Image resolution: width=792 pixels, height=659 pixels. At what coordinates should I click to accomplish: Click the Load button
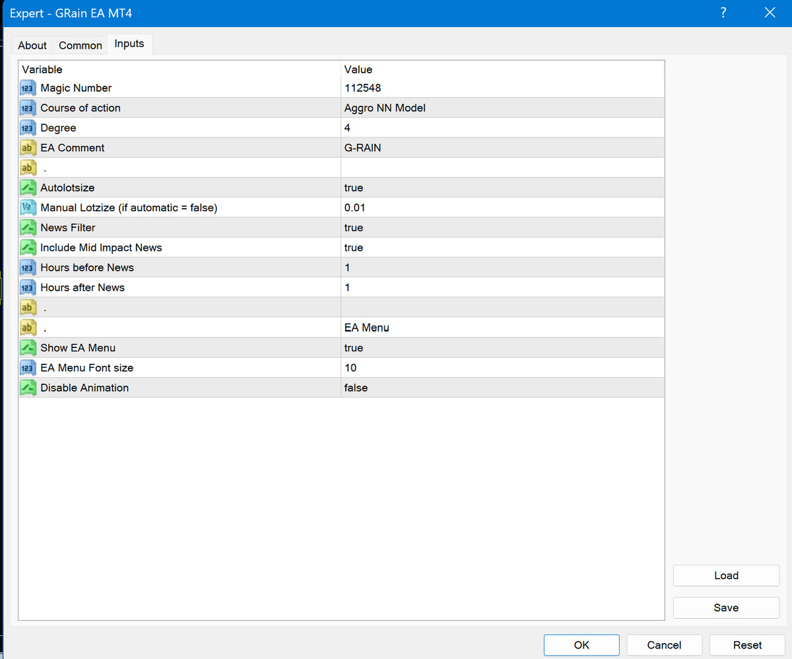[726, 576]
